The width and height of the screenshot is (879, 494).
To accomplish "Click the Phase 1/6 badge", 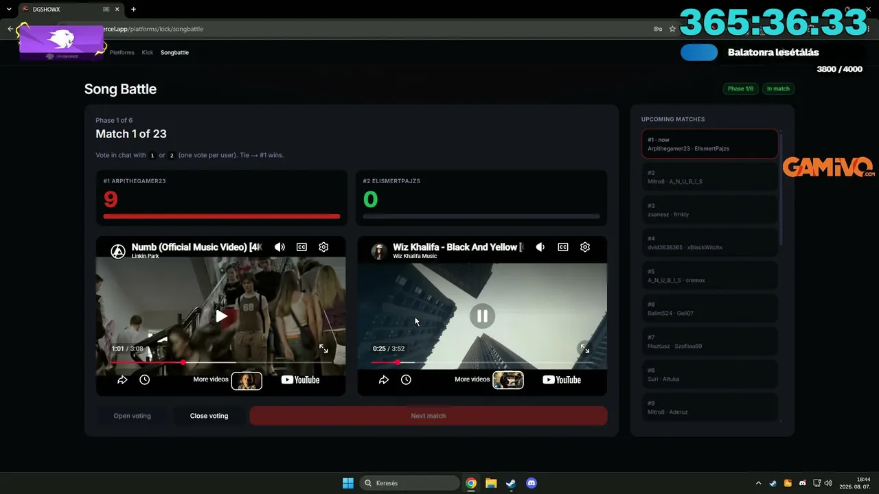I will point(740,89).
